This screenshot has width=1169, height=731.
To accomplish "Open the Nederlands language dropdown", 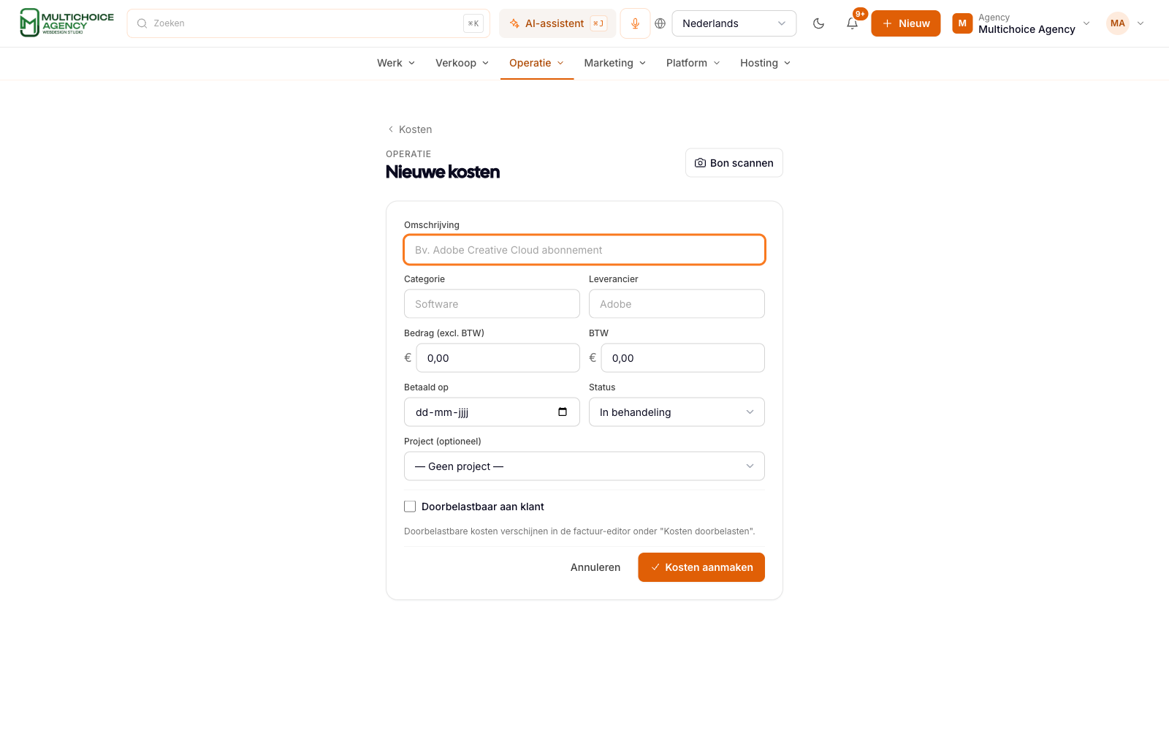I will (734, 23).
